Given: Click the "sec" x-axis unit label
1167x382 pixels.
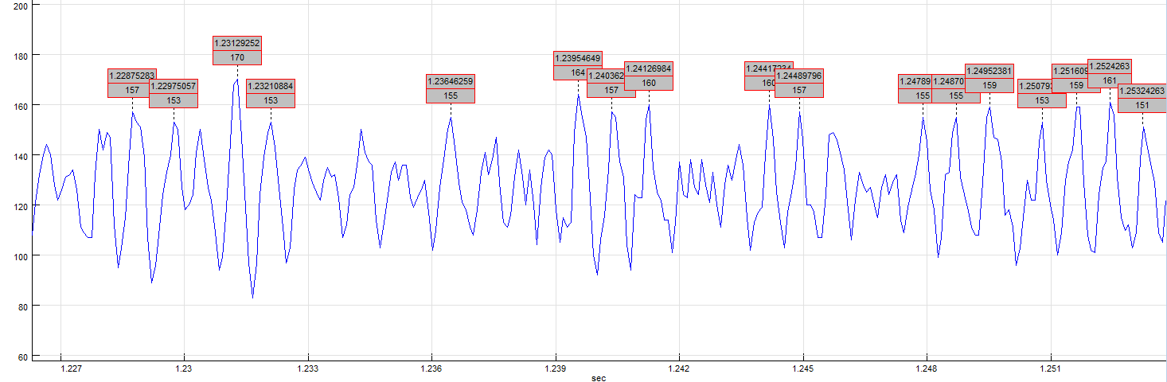Looking at the screenshot, I should click(598, 378).
